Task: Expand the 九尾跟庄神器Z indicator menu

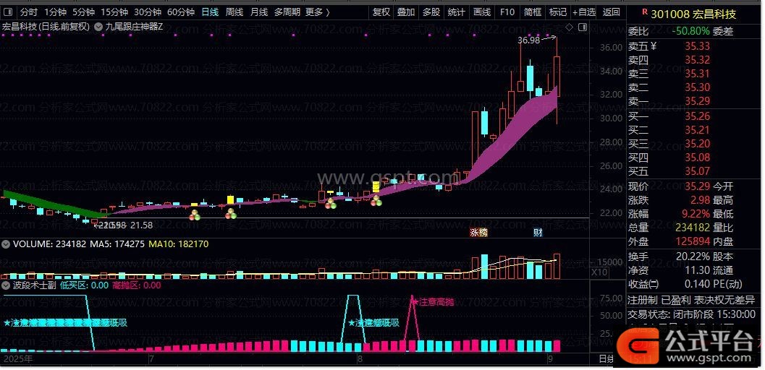Action: tap(99, 27)
